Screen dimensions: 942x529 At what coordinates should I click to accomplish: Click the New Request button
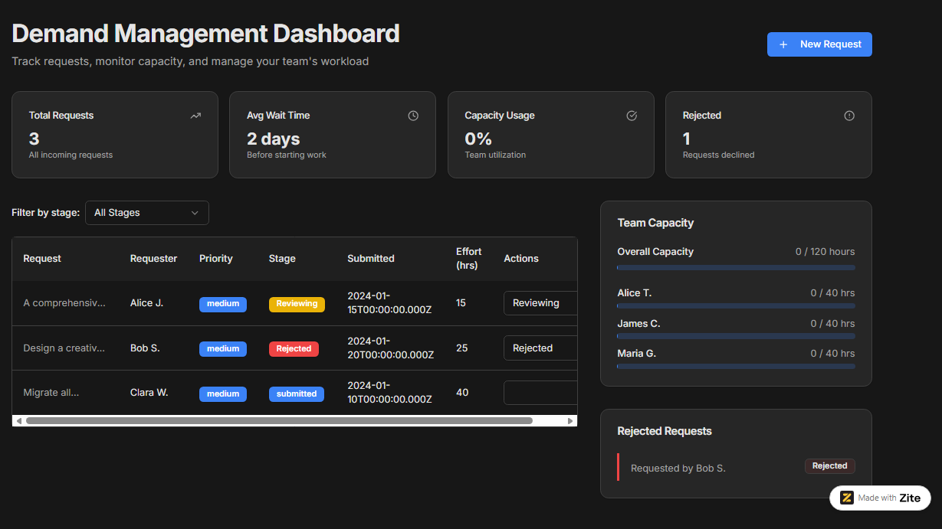tap(819, 44)
